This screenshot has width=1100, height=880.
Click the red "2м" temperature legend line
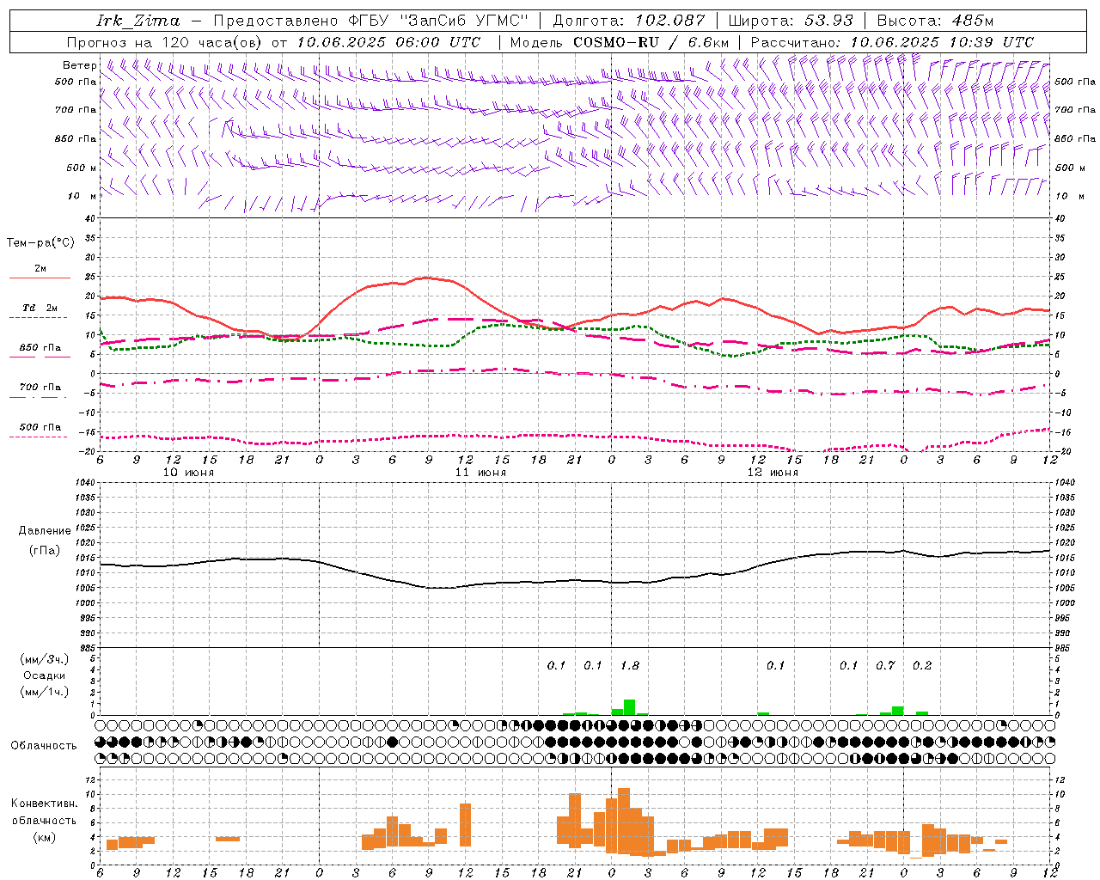point(40,278)
